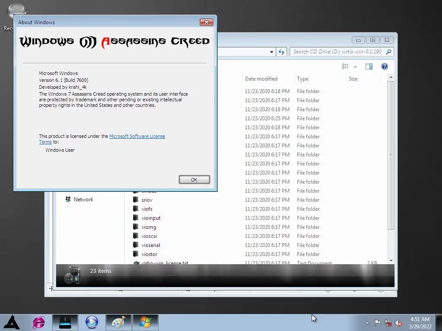Click the vioinput folder icon
442x331 pixels.
136,218
